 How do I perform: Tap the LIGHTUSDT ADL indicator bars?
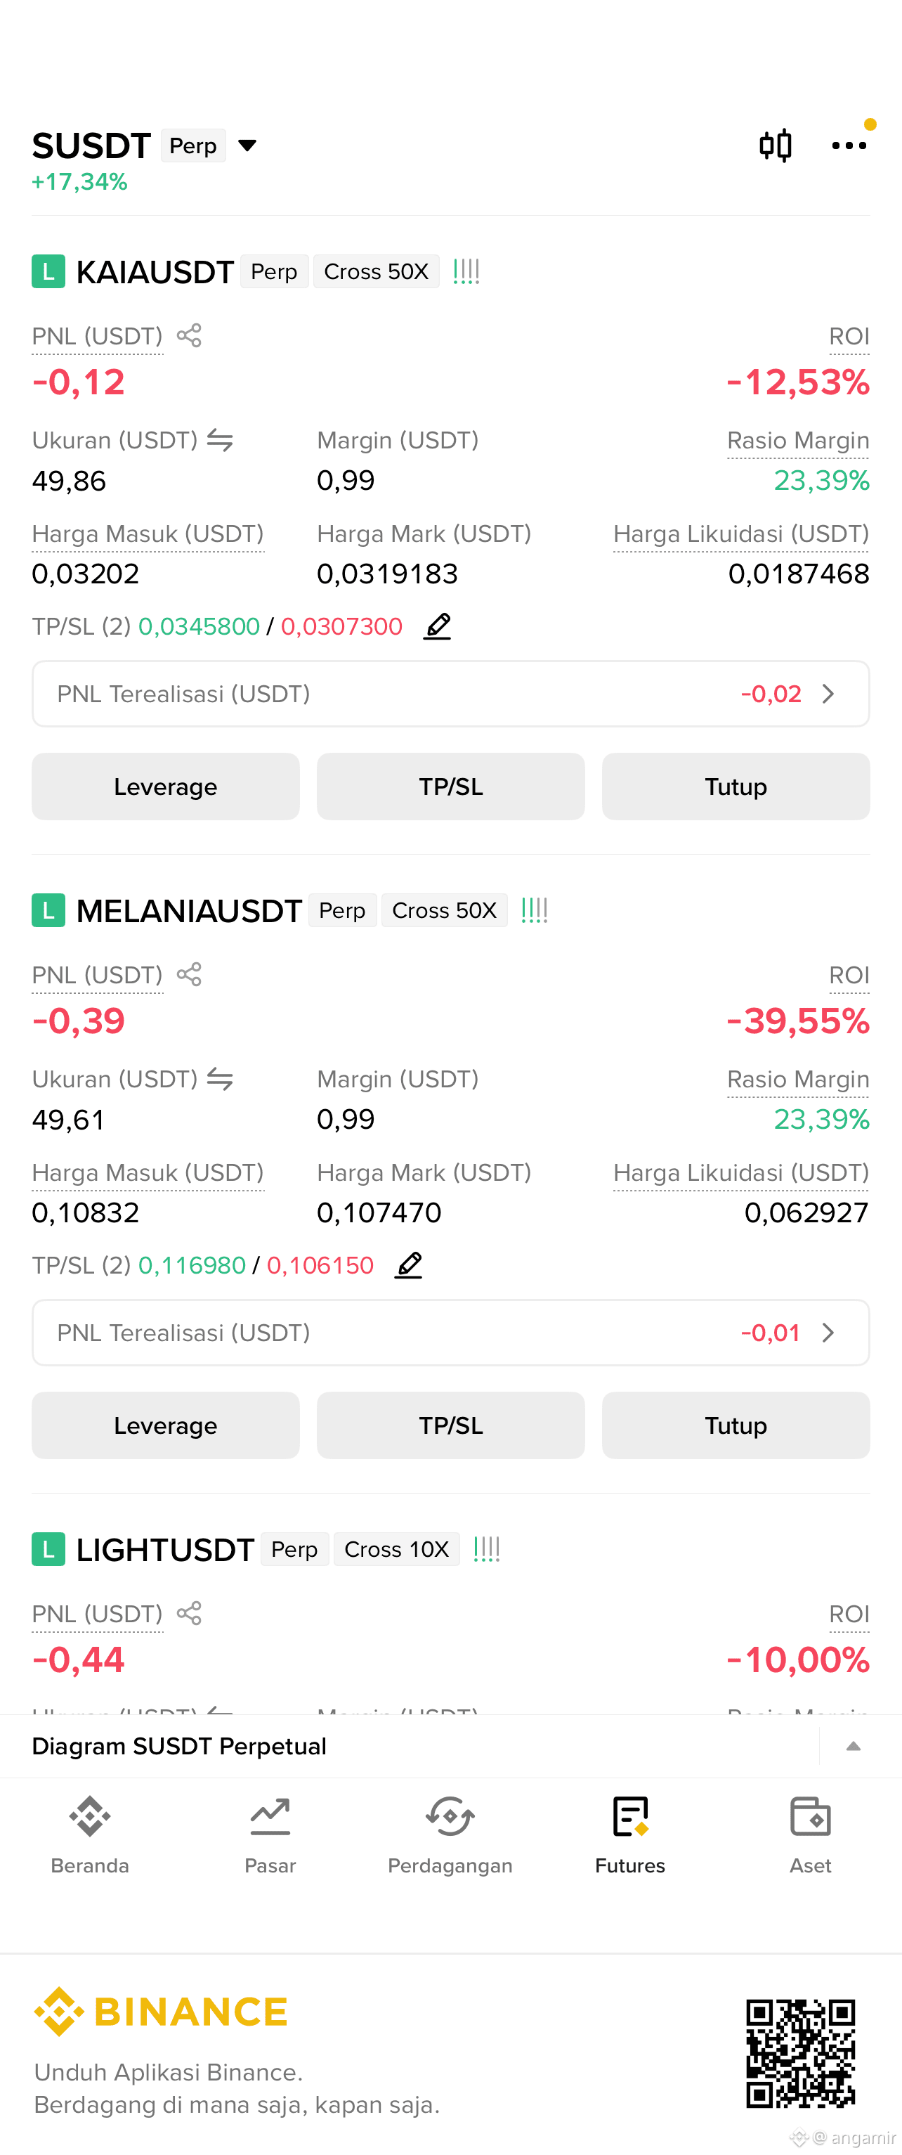487,1548
